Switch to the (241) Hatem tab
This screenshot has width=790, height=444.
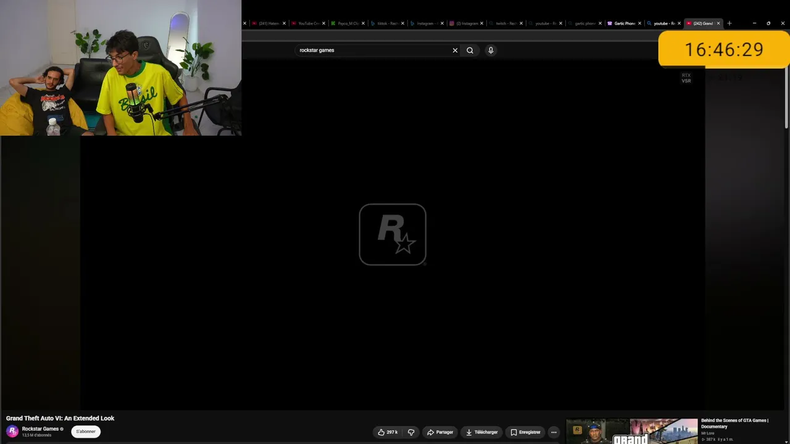[x=268, y=23]
